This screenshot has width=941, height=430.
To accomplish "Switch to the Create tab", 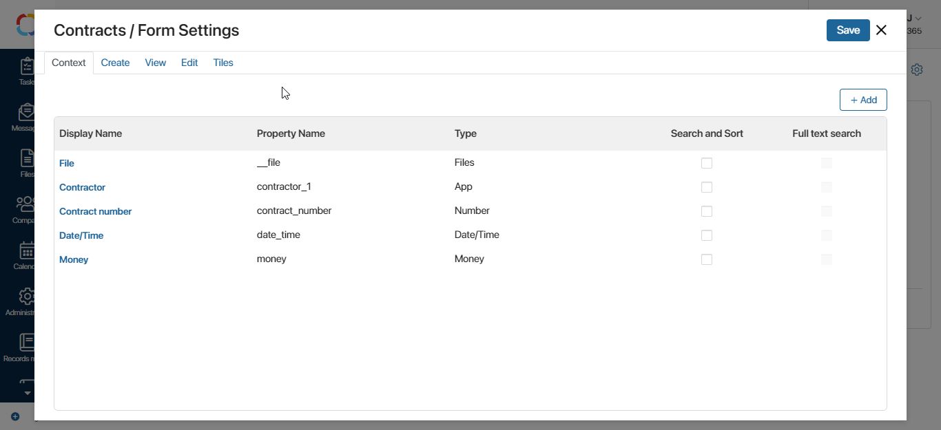I will point(115,63).
